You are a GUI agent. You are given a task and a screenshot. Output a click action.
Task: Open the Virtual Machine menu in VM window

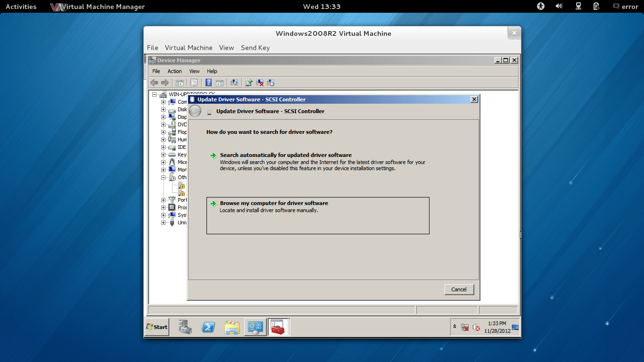(x=189, y=48)
